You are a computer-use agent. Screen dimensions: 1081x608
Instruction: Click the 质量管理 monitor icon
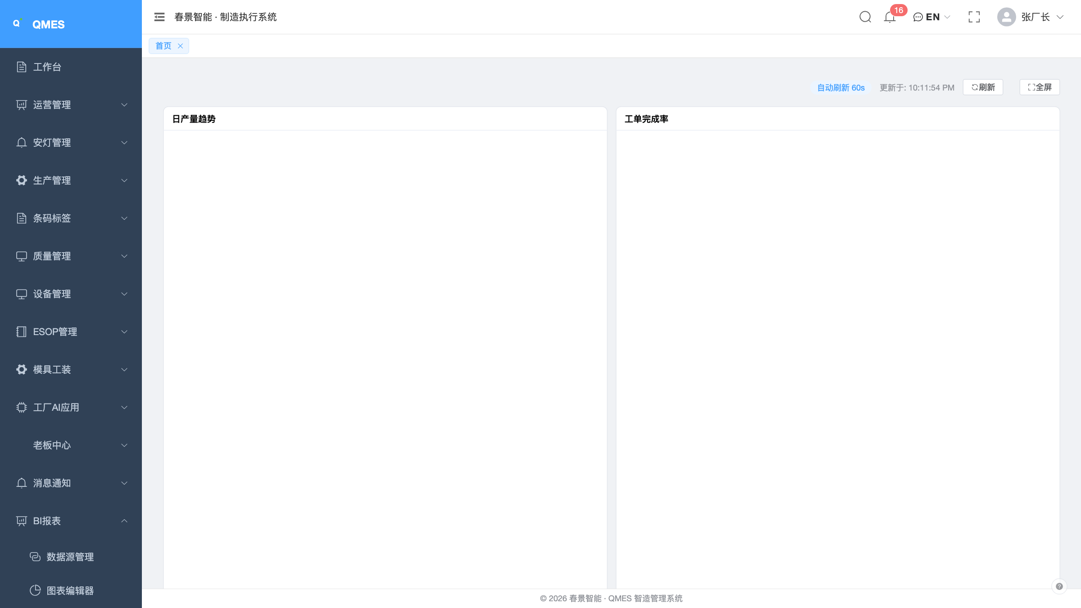click(22, 256)
